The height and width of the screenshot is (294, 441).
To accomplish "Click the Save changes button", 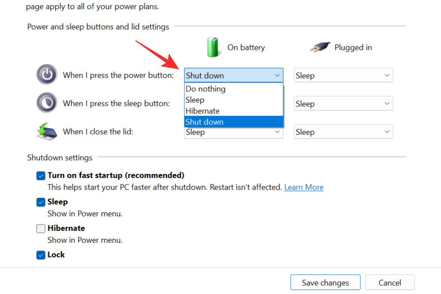I will pyautogui.click(x=325, y=283).
